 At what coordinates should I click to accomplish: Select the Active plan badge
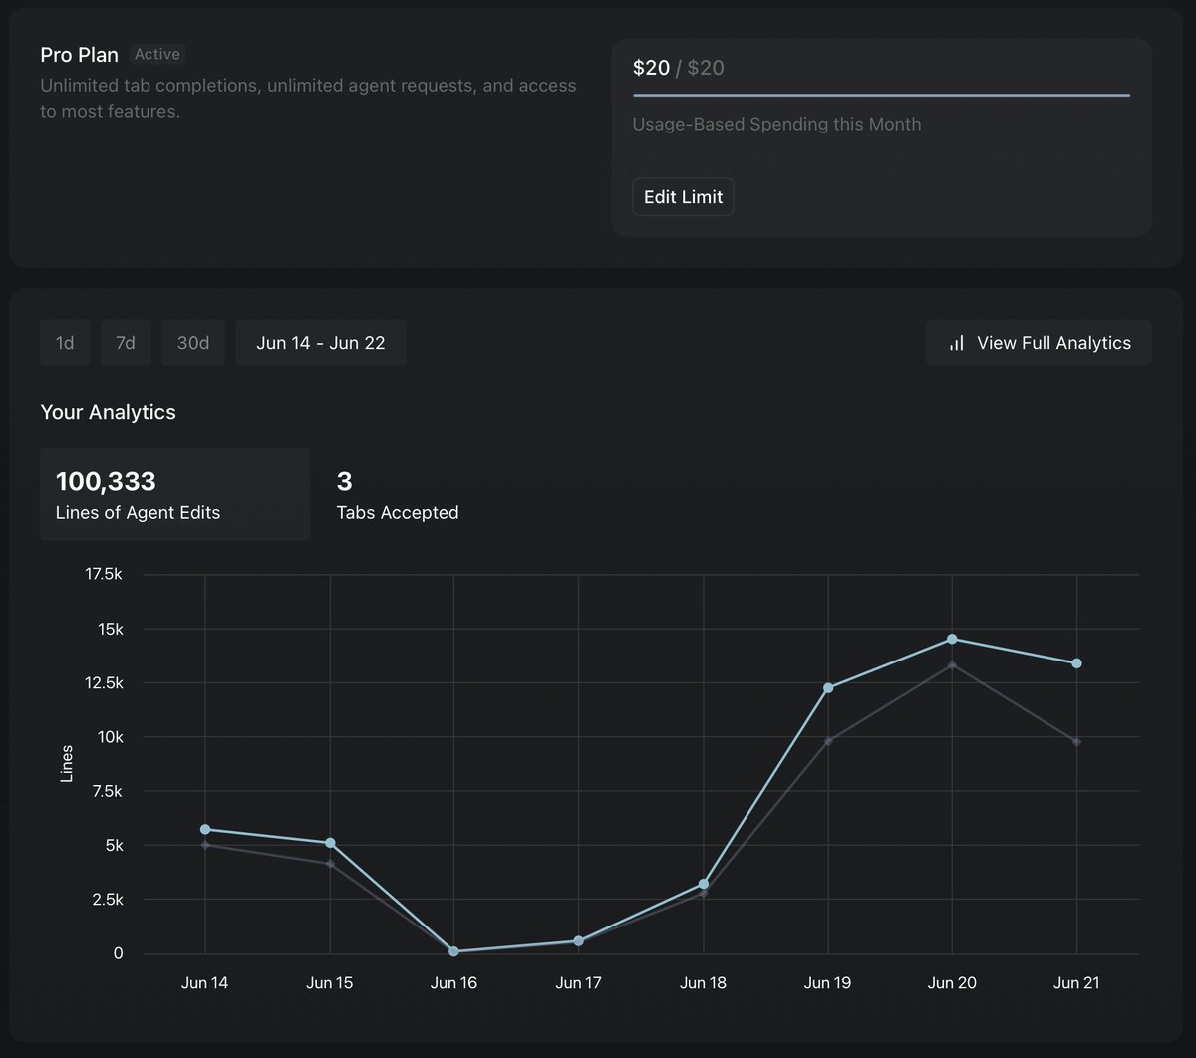pos(157,54)
